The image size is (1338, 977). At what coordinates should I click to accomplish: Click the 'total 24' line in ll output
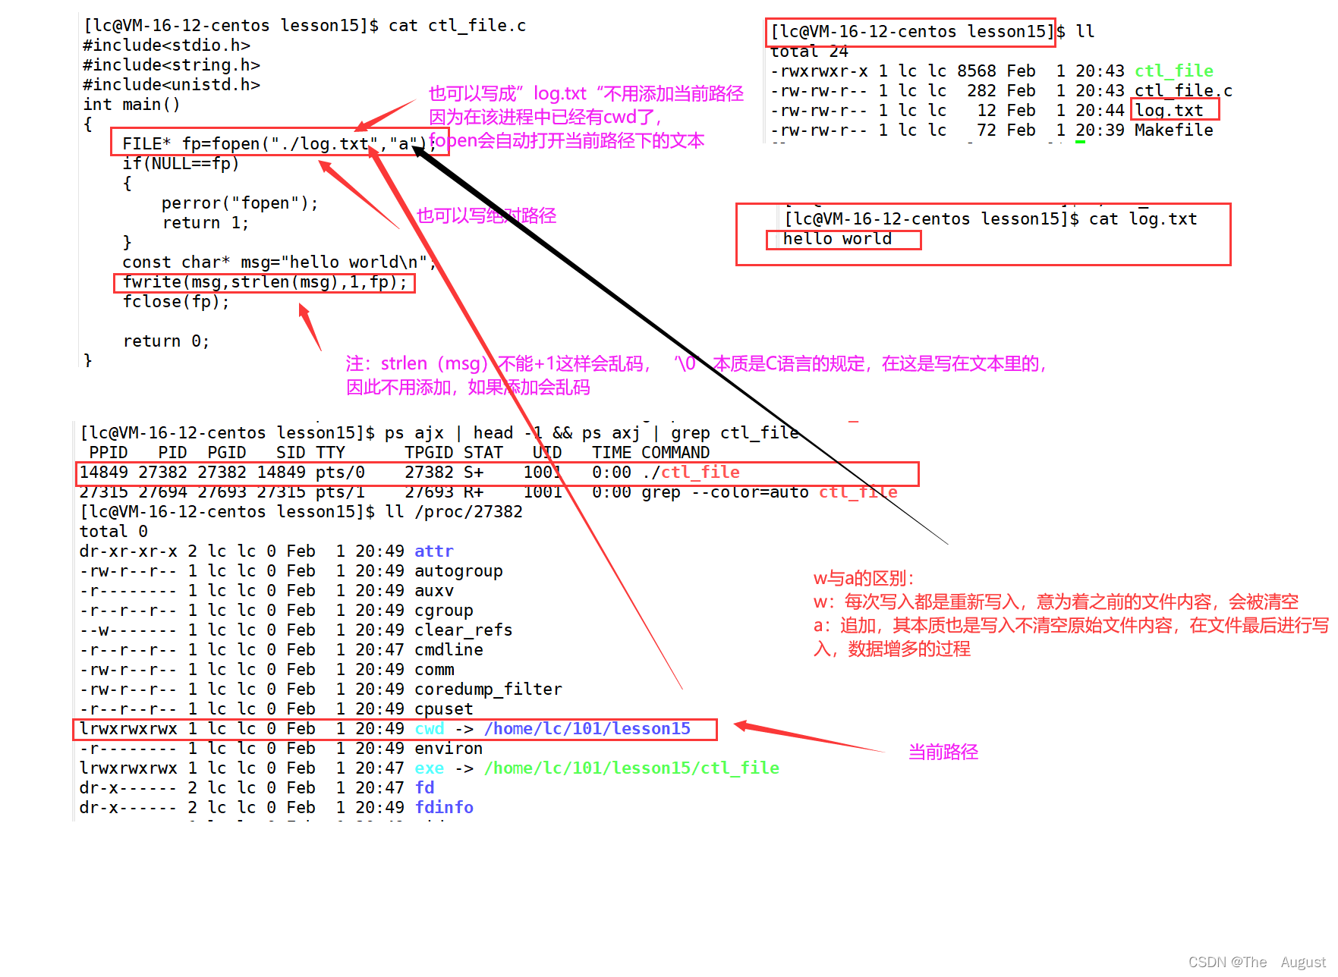[809, 52]
